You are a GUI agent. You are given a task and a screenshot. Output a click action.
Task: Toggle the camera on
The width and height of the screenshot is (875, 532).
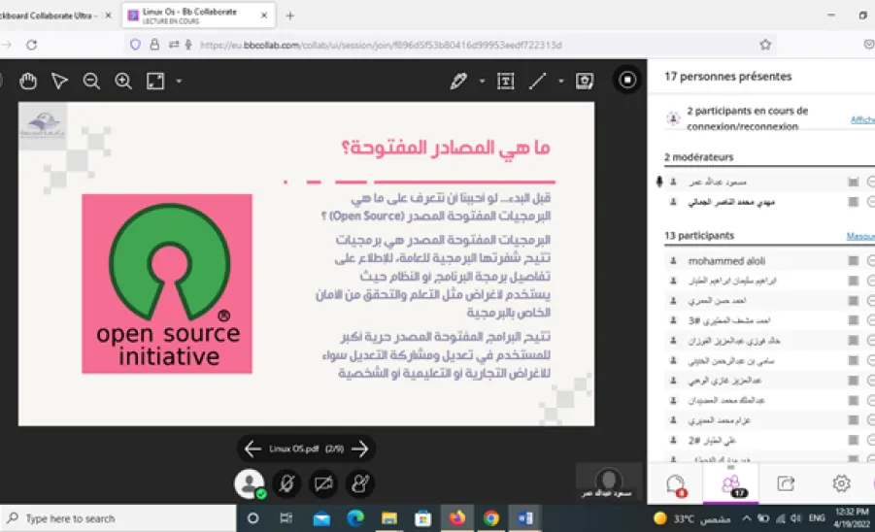click(x=323, y=483)
